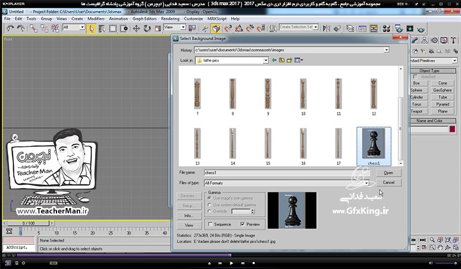Toggle the AutoGrid checkbox
Viewport: 461px width, 269px height.
point(415,76)
